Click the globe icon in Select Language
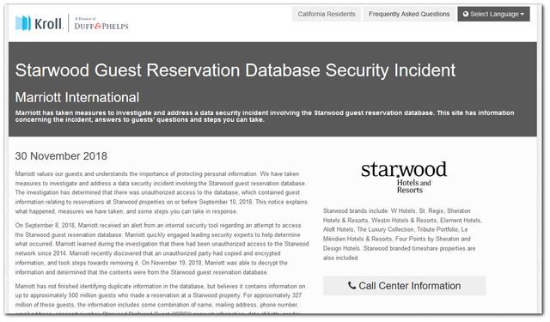This screenshot has height=322, width=550. click(466, 14)
